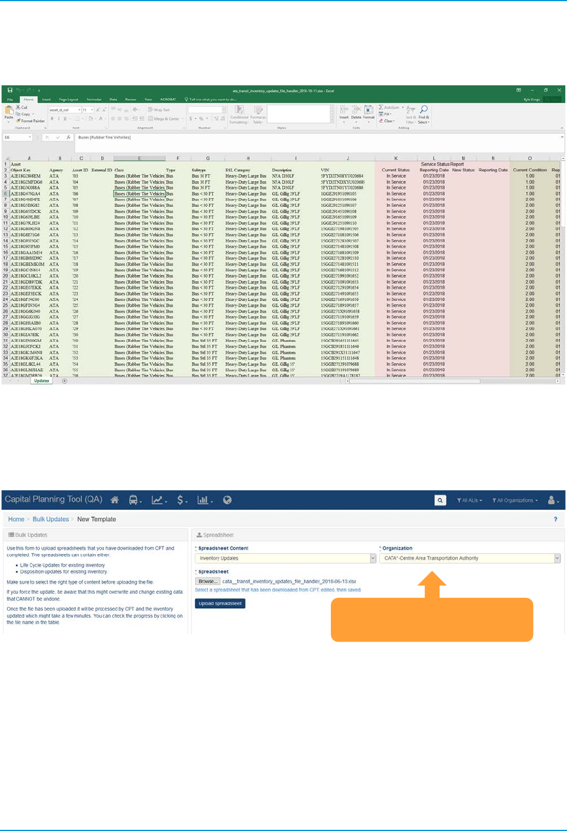Toggle Wrap Text
This screenshot has width=567, height=831.
158,110
